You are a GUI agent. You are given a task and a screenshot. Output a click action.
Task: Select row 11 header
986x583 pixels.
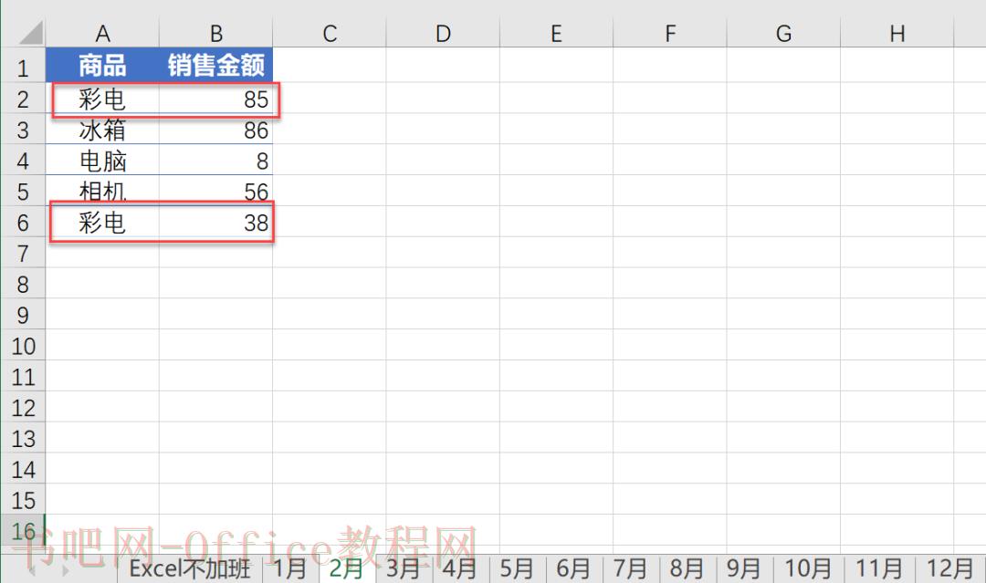(x=23, y=376)
